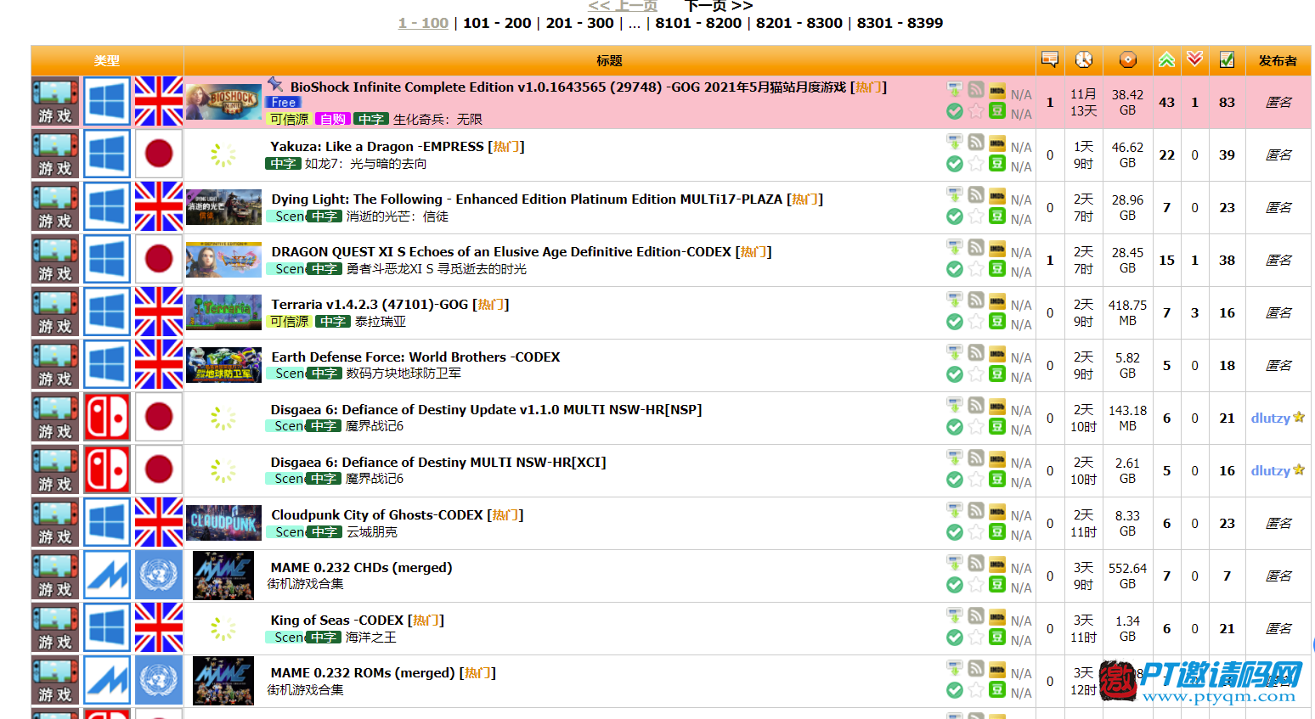Image resolution: width=1315 pixels, height=719 pixels.
Task: Toggle bookmark star for Disgaea 6 NSP update
Action: click(976, 426)
